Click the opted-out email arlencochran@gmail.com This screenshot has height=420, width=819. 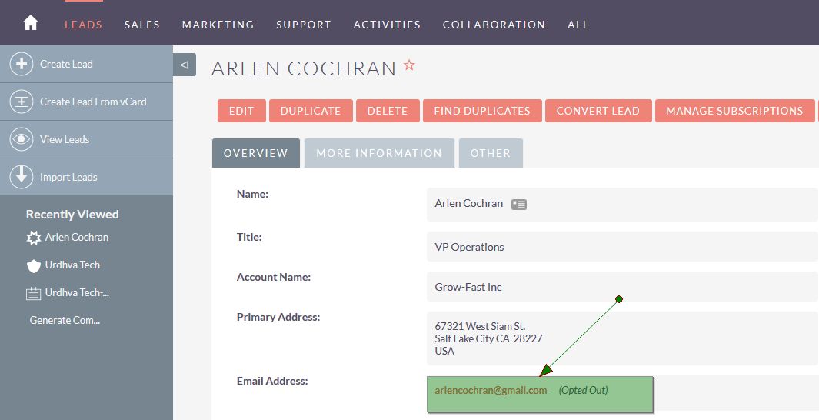coord(491,390)
